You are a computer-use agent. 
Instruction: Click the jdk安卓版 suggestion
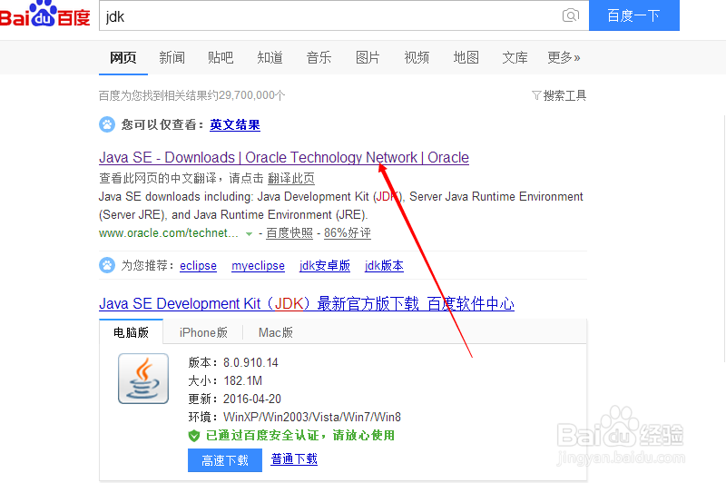point(325,265)
